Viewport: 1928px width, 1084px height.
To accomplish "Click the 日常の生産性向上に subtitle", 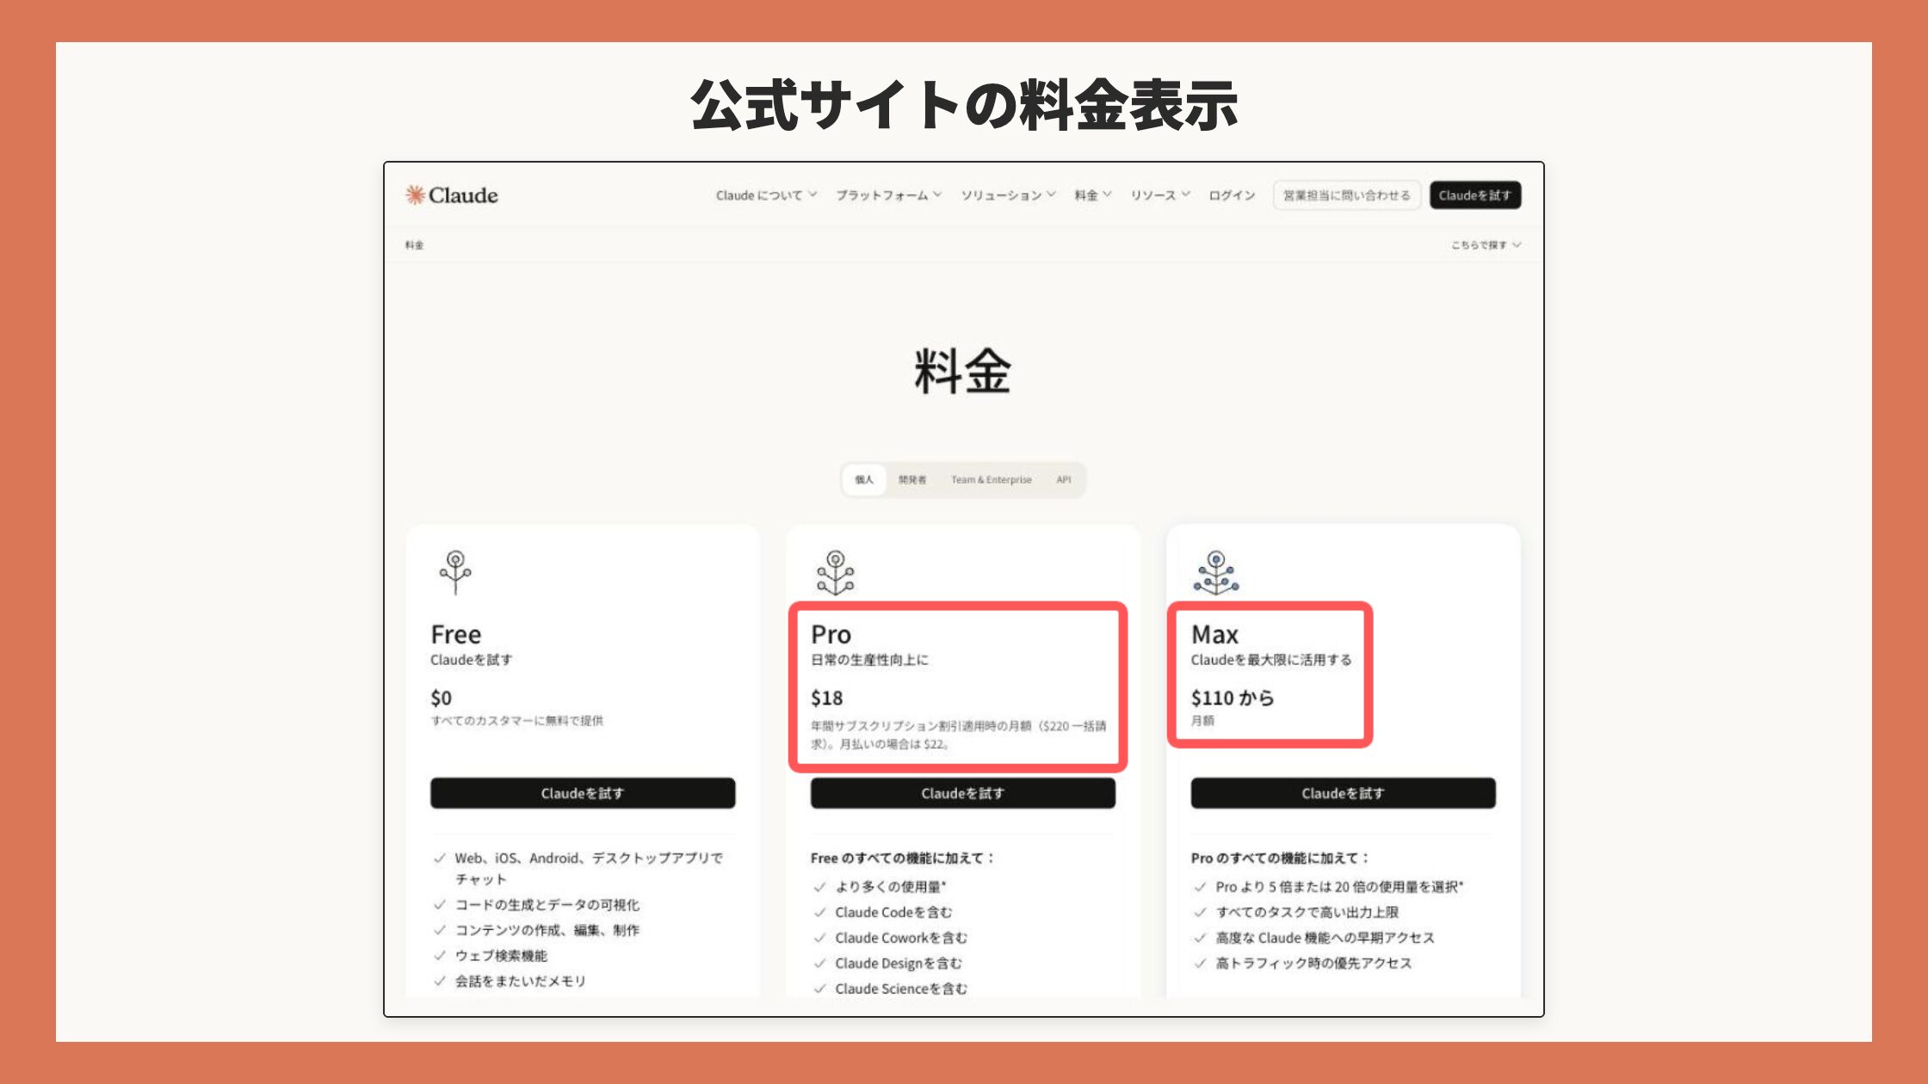I will (869, 660).
